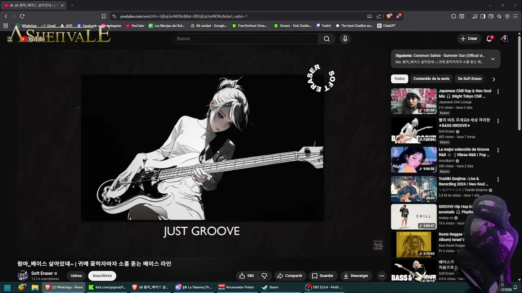Open Brave Shields lion icon
Screen dimensions: 522x293
point(389,16)
